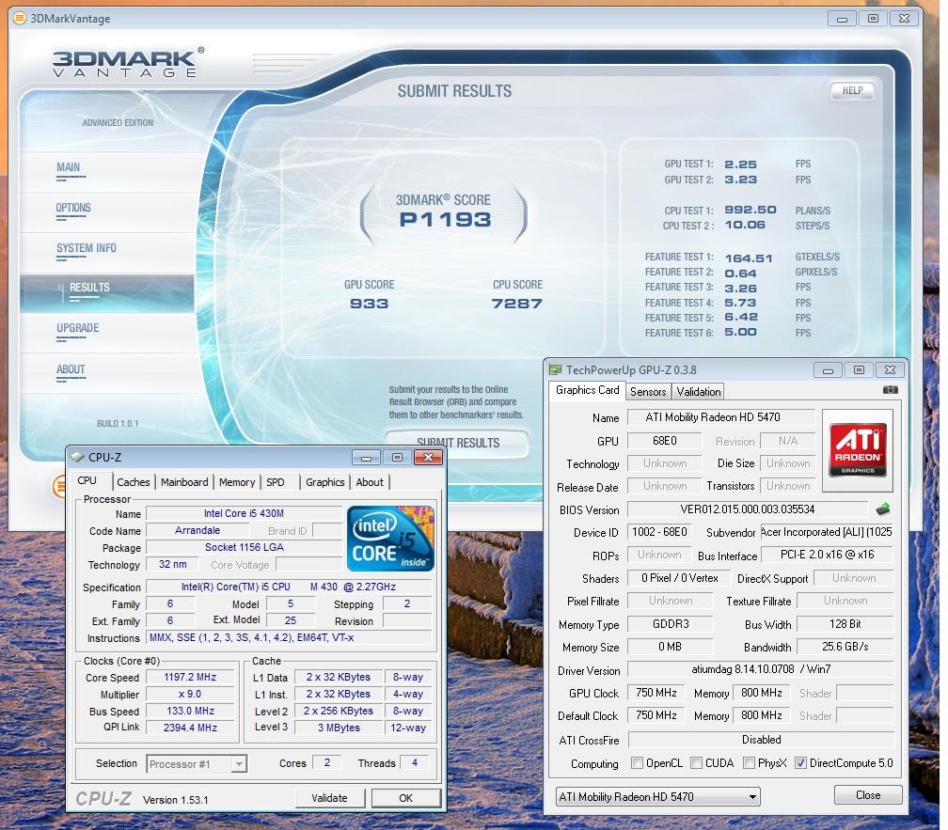Click the Bandwidth 25.6 GB/s value
The height and width of the screenshot is (830, 948).
pos(845,647)
